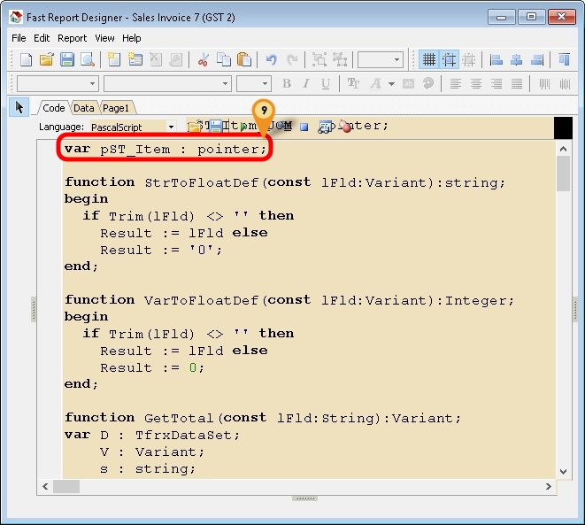
Task: Toggle the Show grid button
Action: click(429, 59)
